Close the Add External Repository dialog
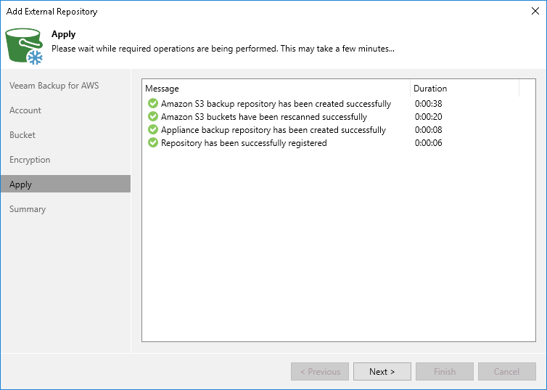Image resolution: width=547 pixels, height=390 pixels. (x=535, y=12)
